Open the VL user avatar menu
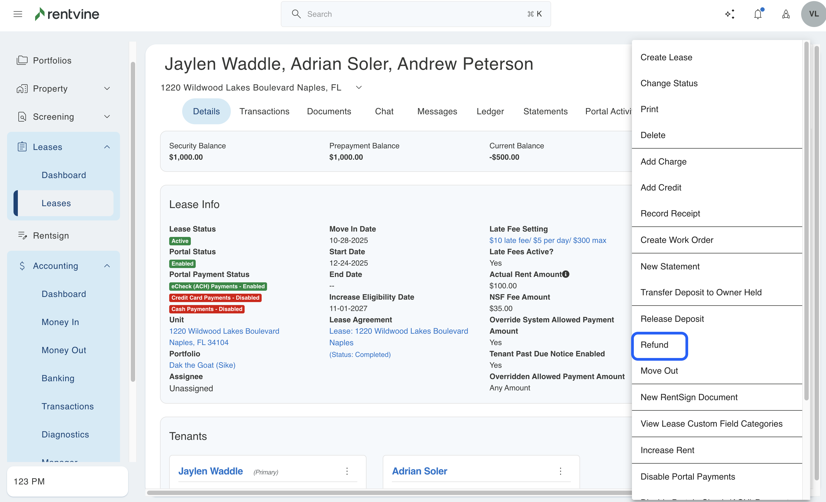Screen dimensions: 826x502 (x=813, y=14)
